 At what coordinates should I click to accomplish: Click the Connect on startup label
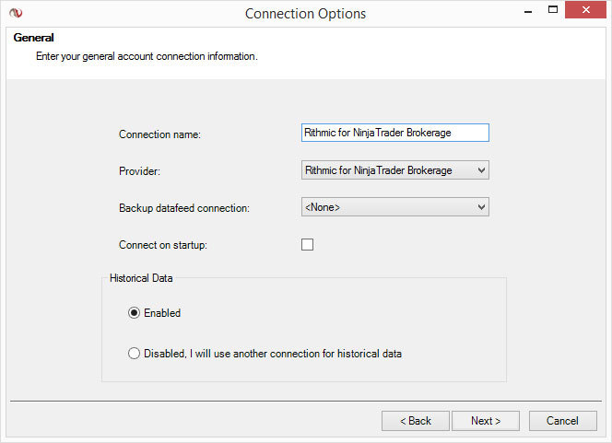[163, 245]
